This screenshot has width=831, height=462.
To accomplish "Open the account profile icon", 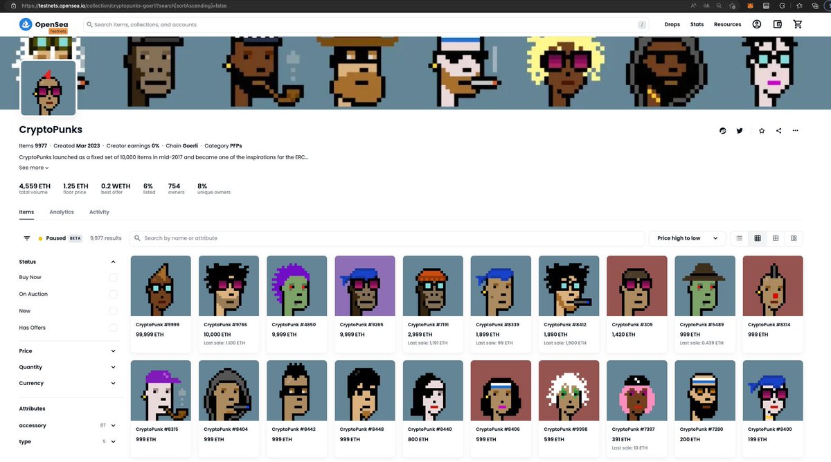I will click(757, 24).
